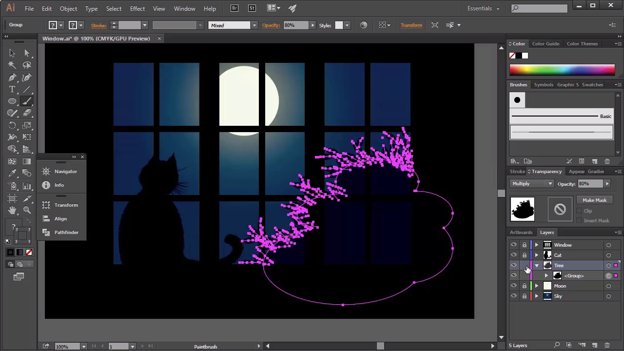Pick a color from the spectrum bar
The image size is (624, 351).
562,70
